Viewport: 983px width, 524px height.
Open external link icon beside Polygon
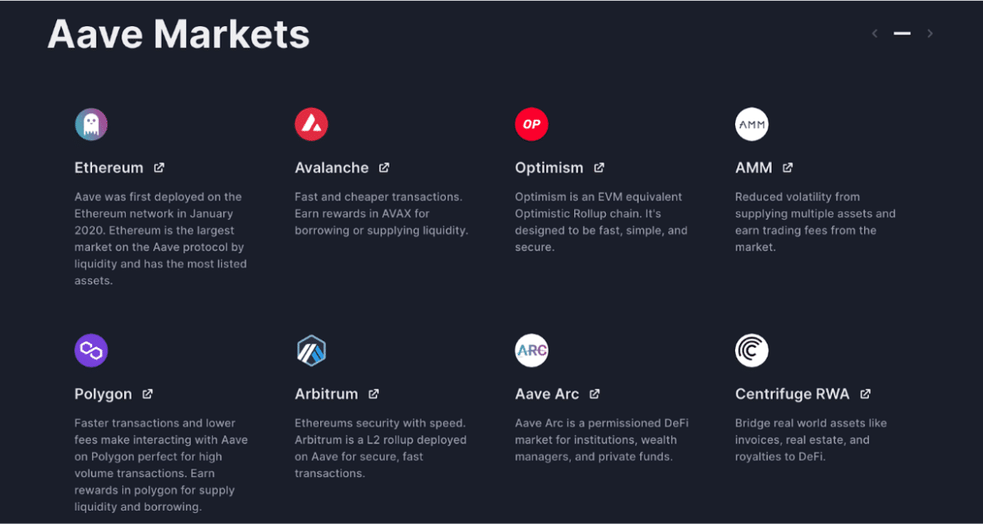pyautogui.click(x=147, y=394)
